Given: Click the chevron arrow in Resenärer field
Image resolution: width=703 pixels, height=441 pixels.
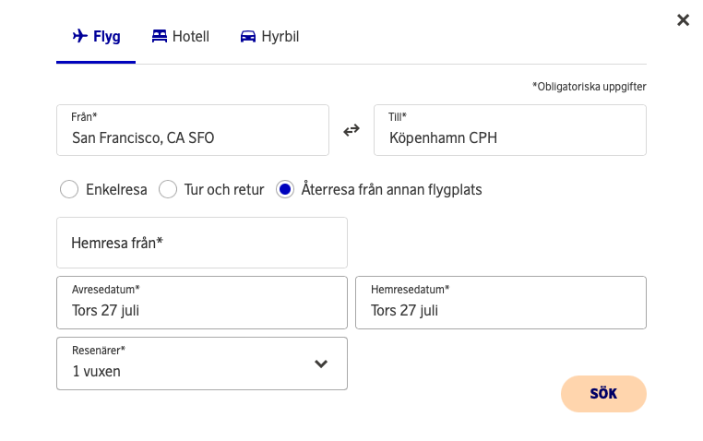Looking at the screenshot, I should [x=321, y=364].
